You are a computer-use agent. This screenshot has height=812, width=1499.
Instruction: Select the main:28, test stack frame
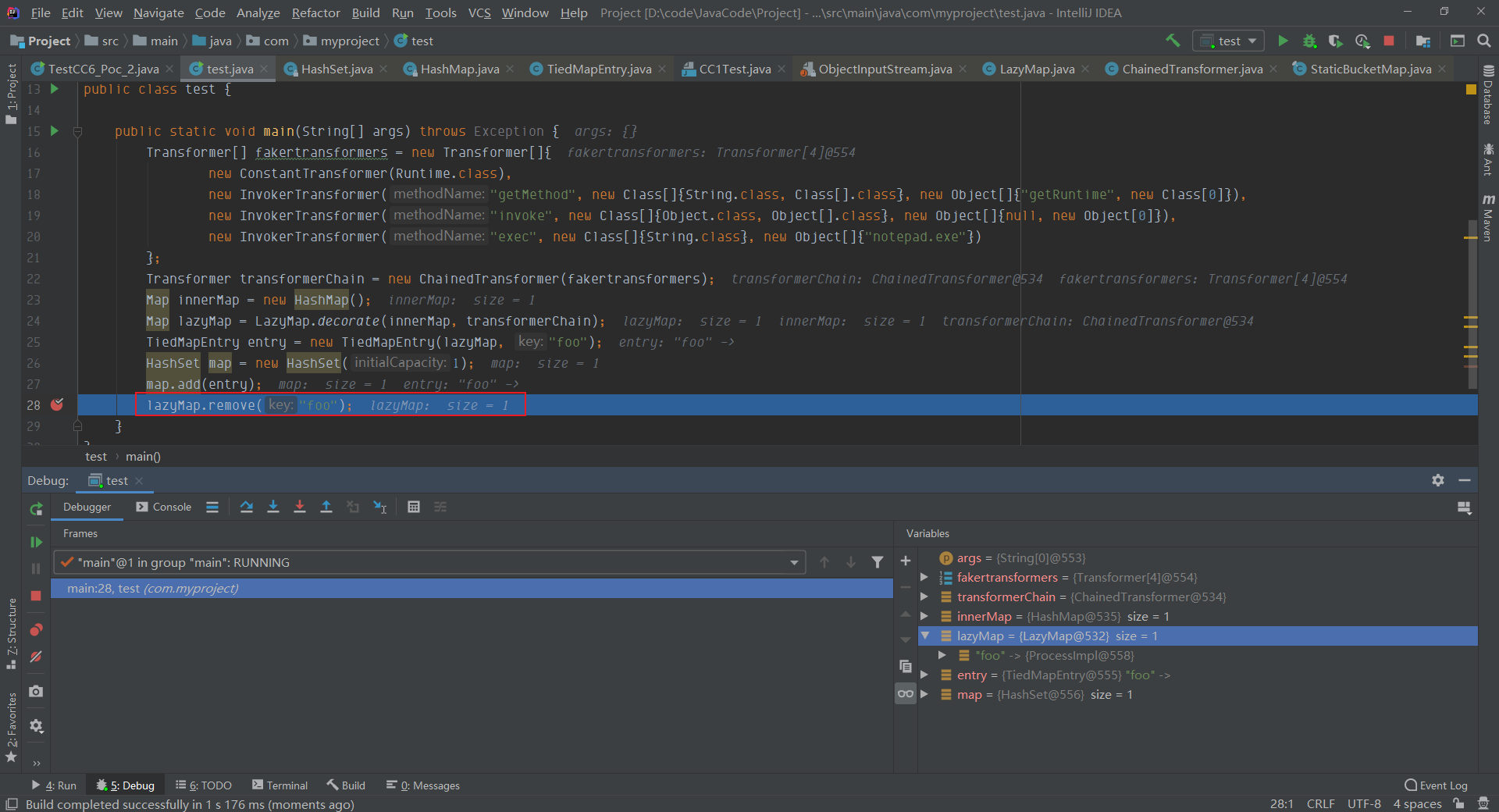tap(472, 589)
